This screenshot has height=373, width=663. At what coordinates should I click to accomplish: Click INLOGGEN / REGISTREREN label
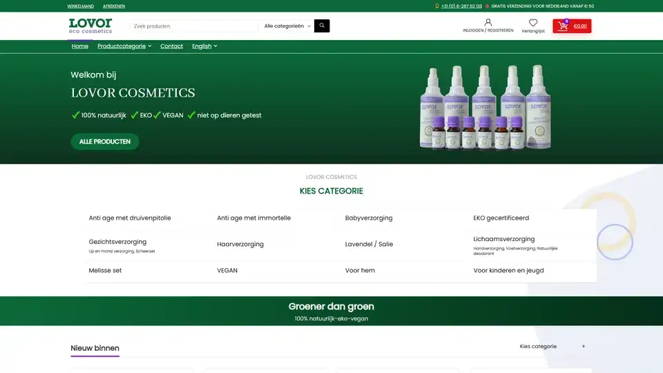[488, 30]
